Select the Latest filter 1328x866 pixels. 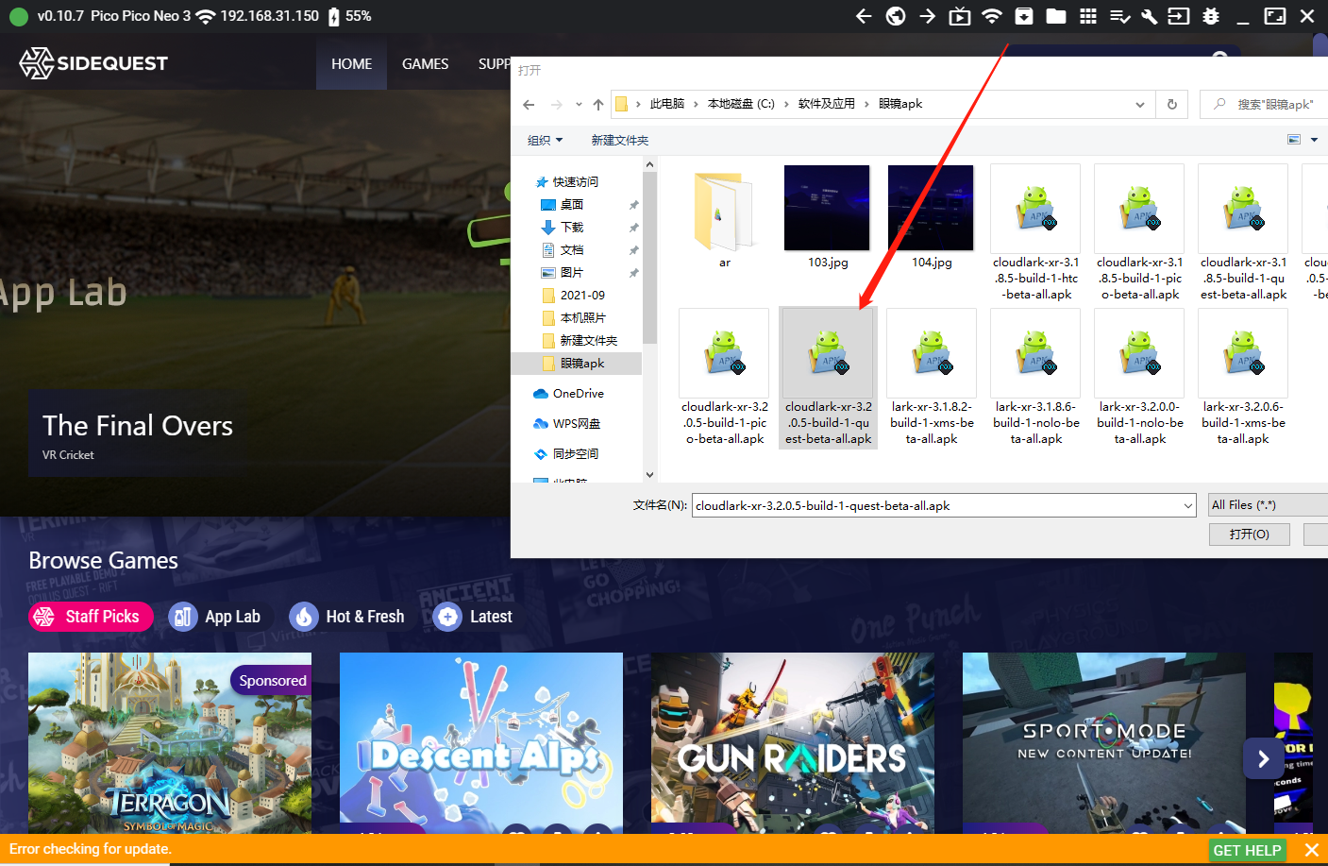point(472,617)
